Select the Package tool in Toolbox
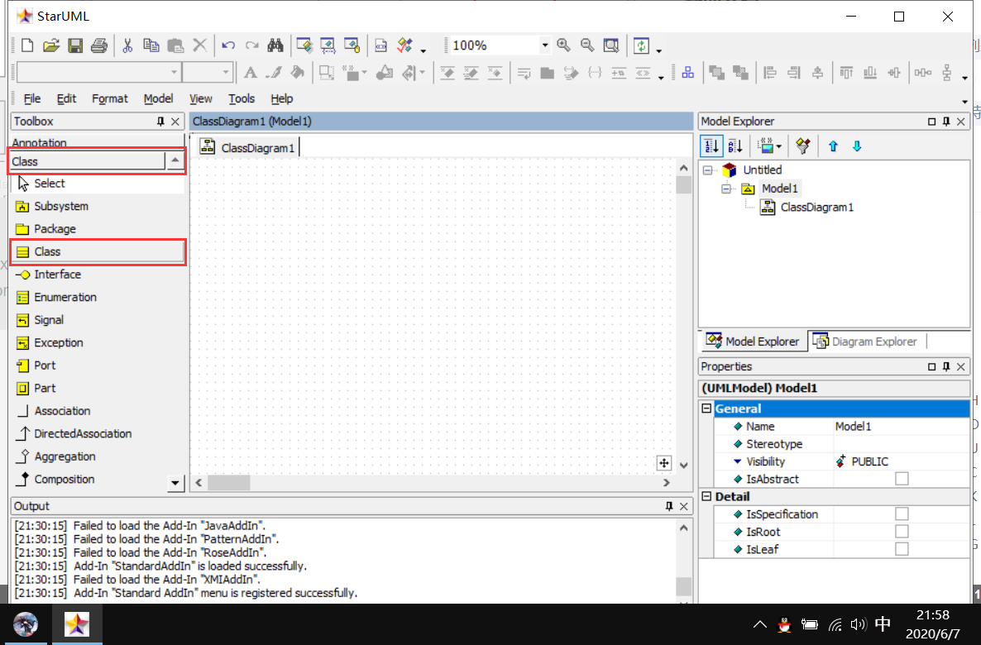This screenshot has height=645, width=981. click(98, 229)
